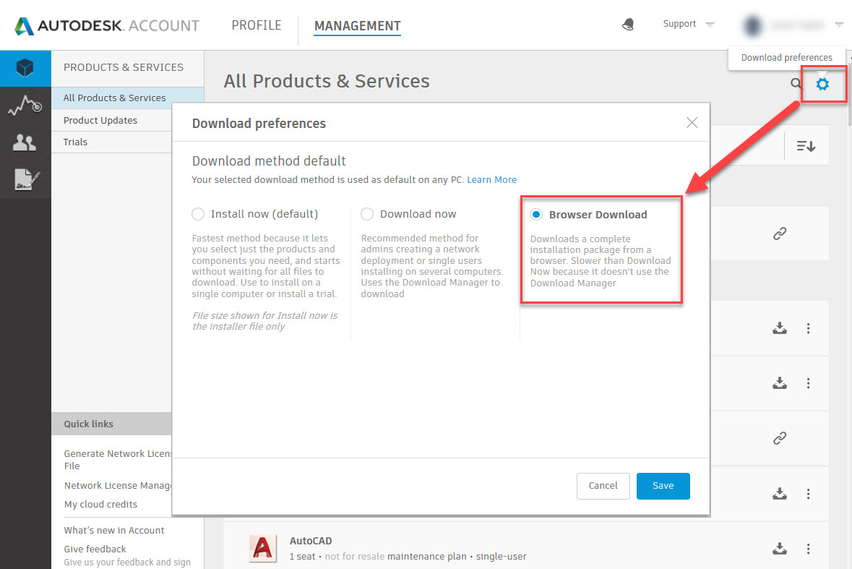The image size is (852, 569).
Task: Open the Network License Manager link
Action: (x=117, y=485)
